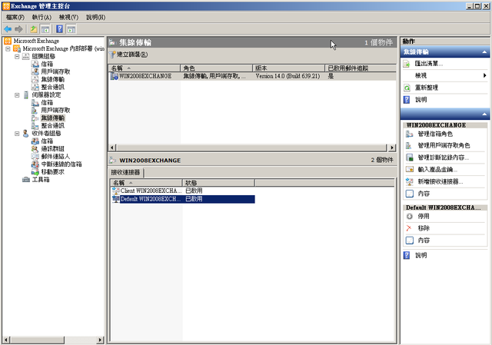Click 管理信箱角色 action
Screen dimensions: 492x345
[x=435, y=134]
